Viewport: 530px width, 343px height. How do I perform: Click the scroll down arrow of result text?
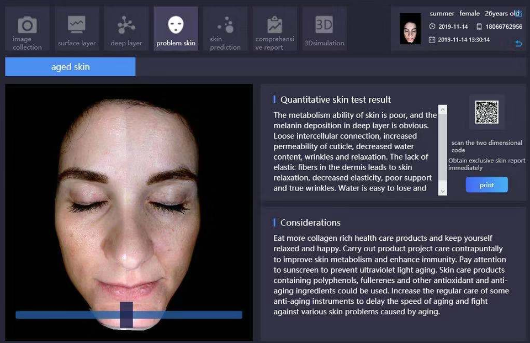pyautogui.click(x=443, y=191)
